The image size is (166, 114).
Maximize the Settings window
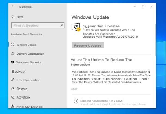click(143, 6)
